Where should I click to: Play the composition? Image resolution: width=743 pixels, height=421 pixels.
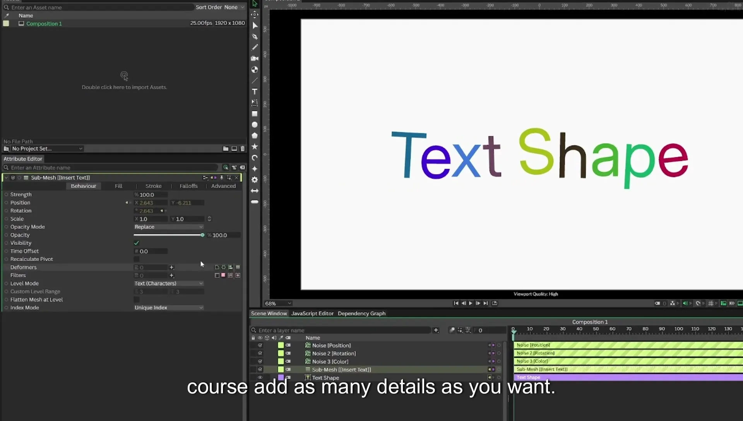coord(471,303)
